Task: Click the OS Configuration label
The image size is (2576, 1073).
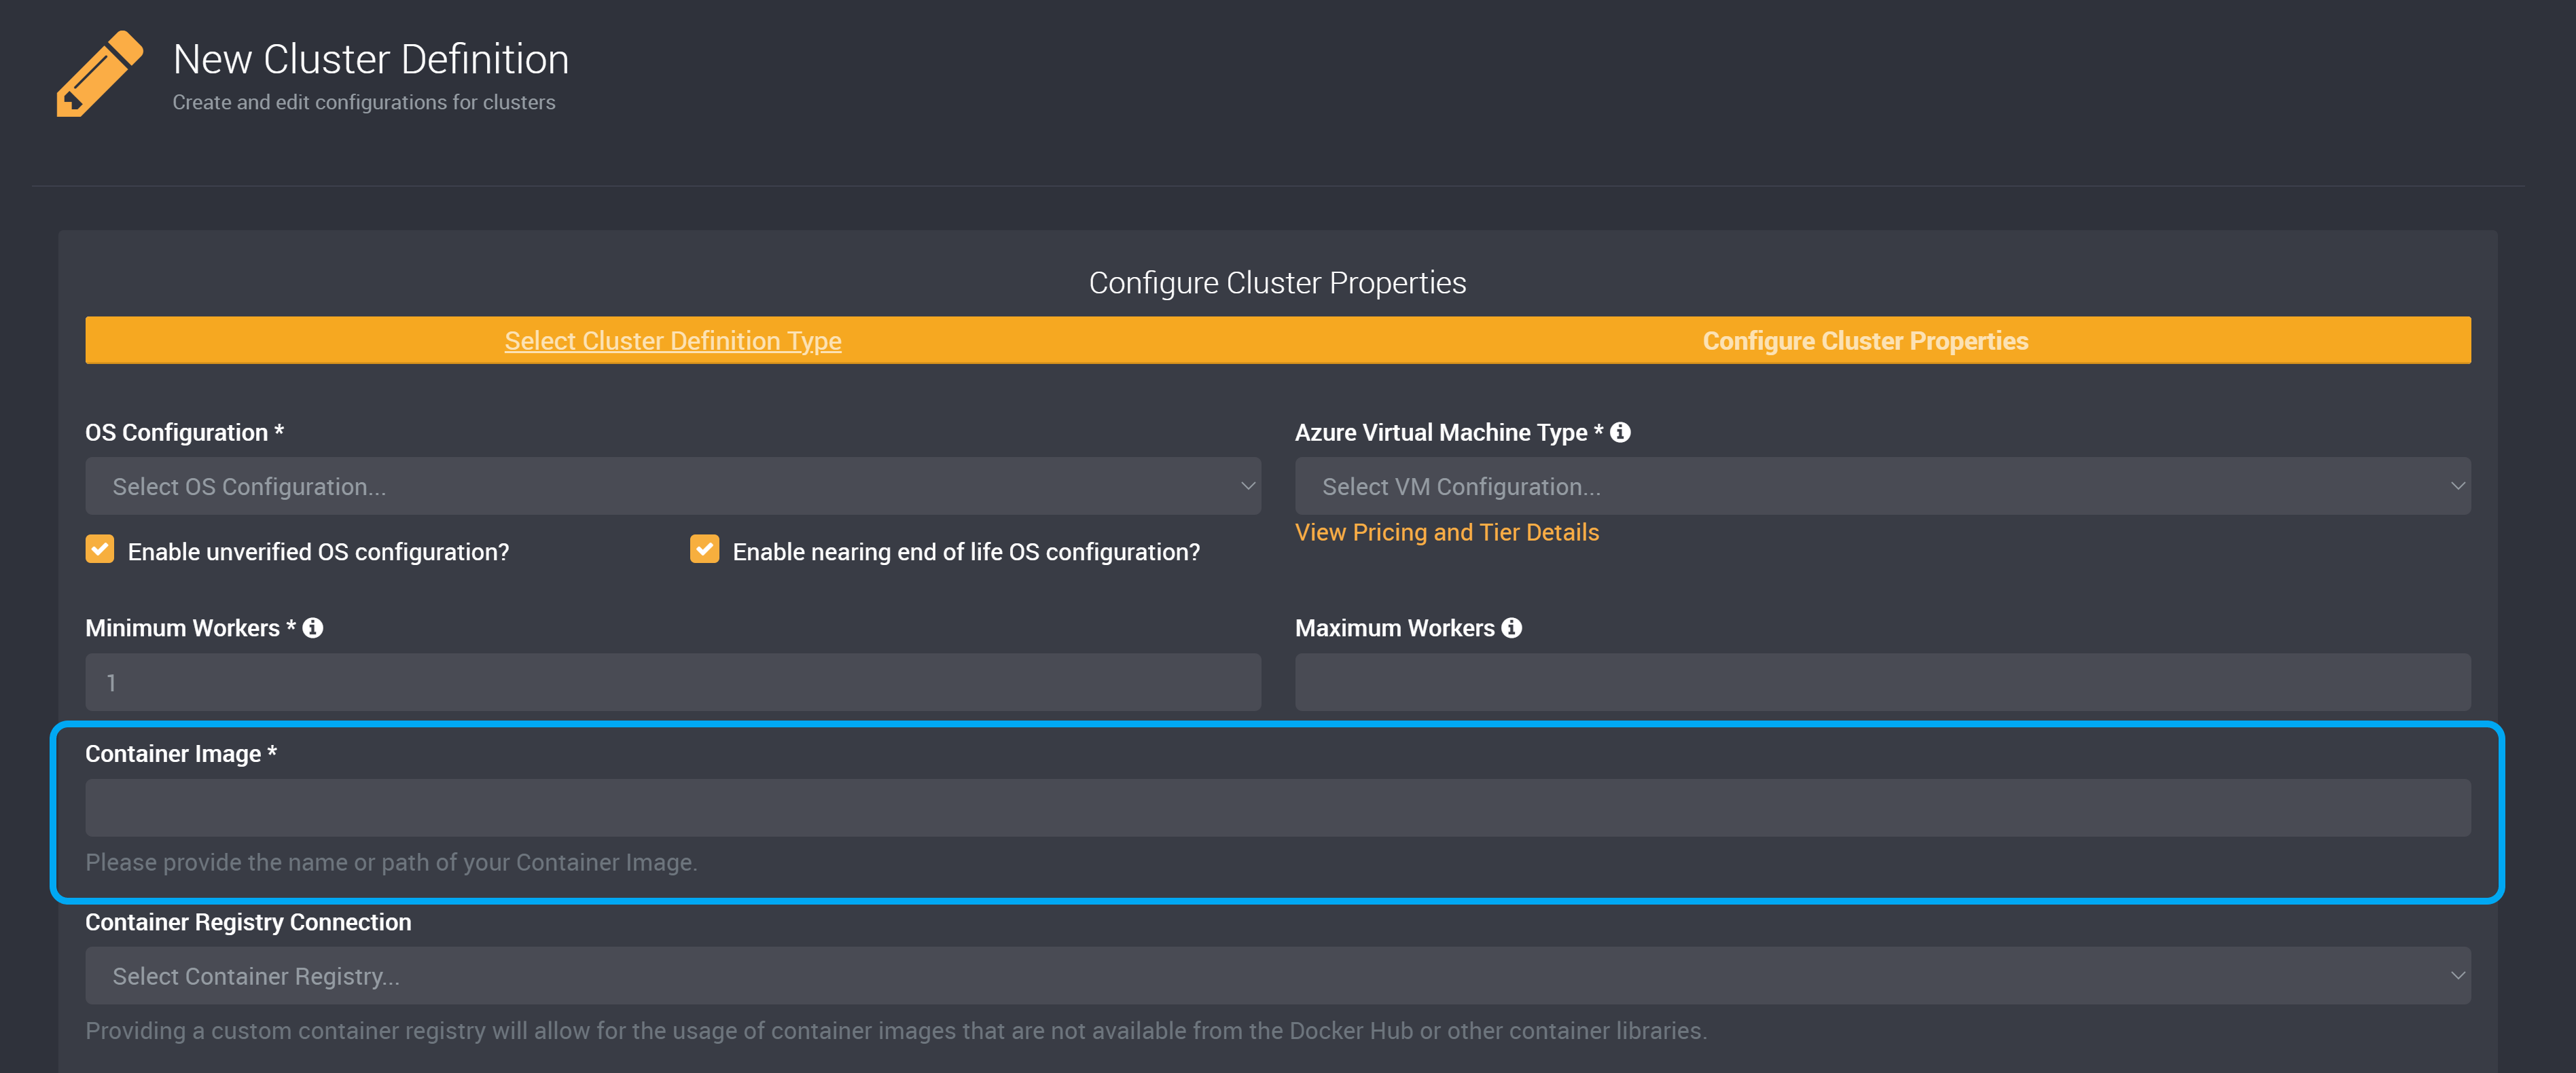Action: tap(185, 432)
